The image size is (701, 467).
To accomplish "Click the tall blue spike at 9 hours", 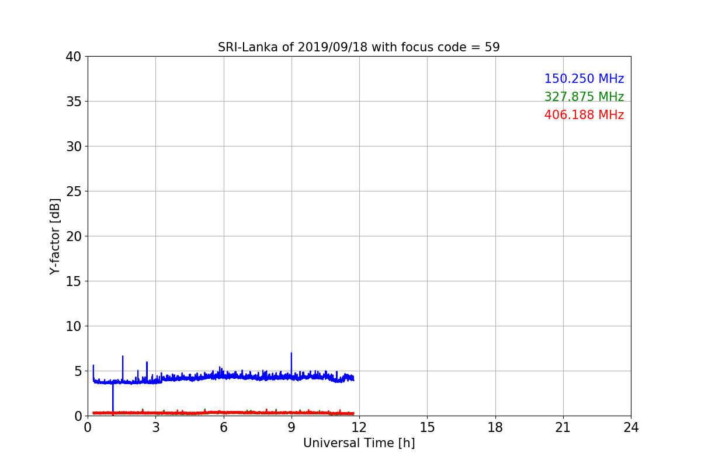I will 291,363.
